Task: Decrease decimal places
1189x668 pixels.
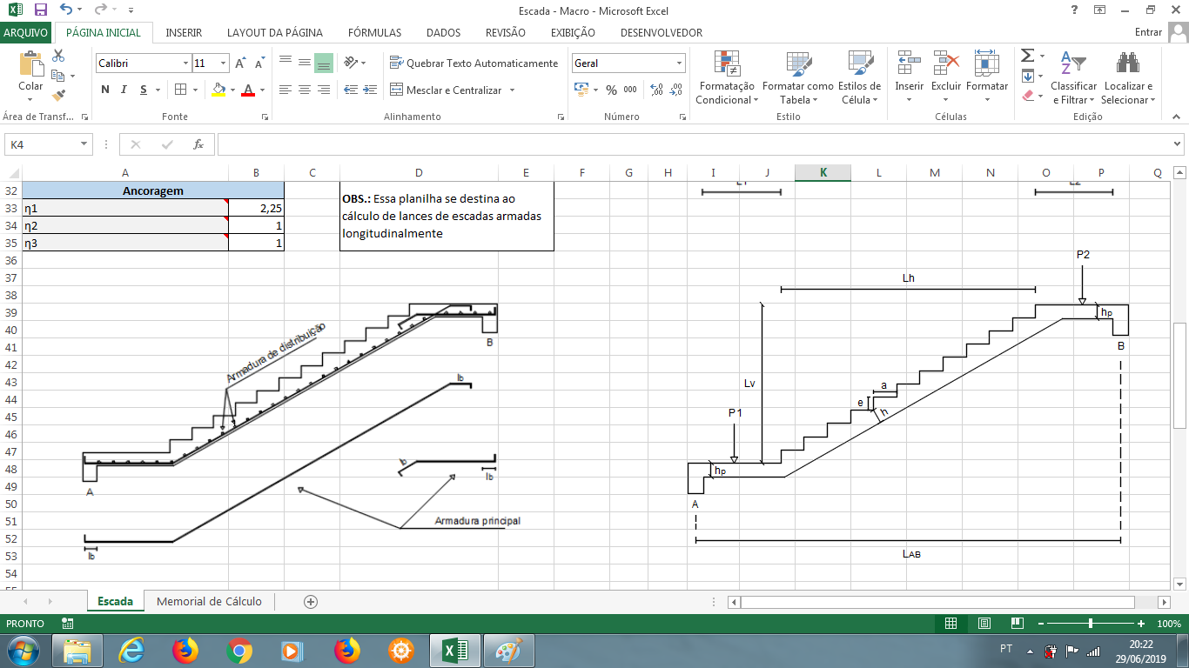Action: (x=675, y=90)
